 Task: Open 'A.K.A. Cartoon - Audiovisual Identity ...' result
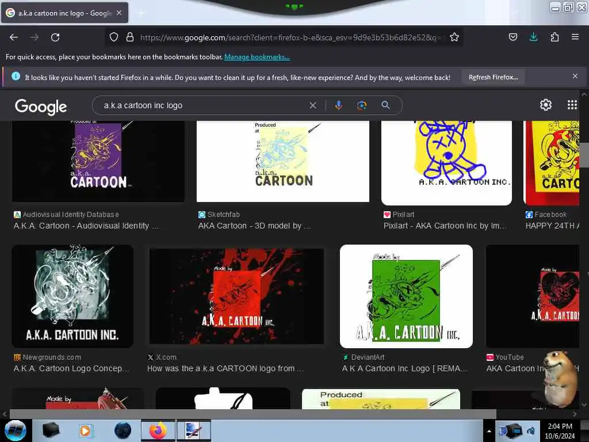pyautogui.click(x=86, y=226)
